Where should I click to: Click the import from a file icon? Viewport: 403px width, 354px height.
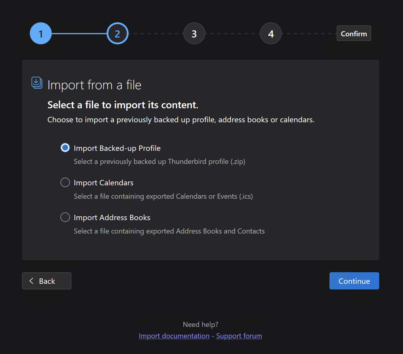tap(37, 83)
